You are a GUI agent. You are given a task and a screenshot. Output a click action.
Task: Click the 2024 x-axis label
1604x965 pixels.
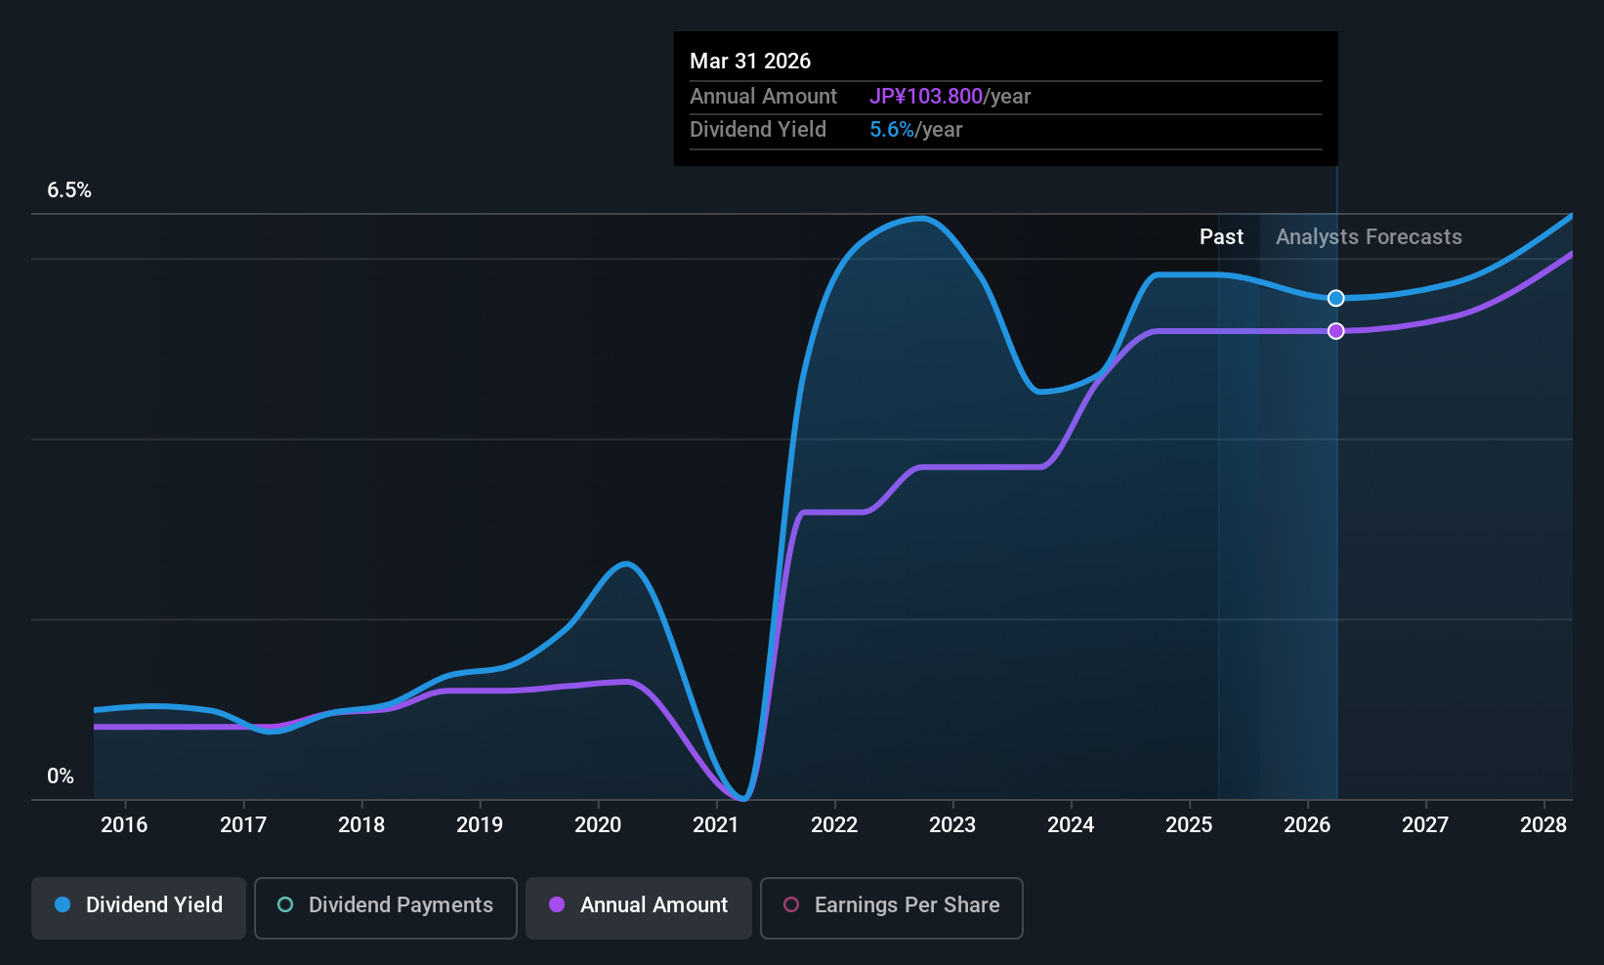point(1071,825)
